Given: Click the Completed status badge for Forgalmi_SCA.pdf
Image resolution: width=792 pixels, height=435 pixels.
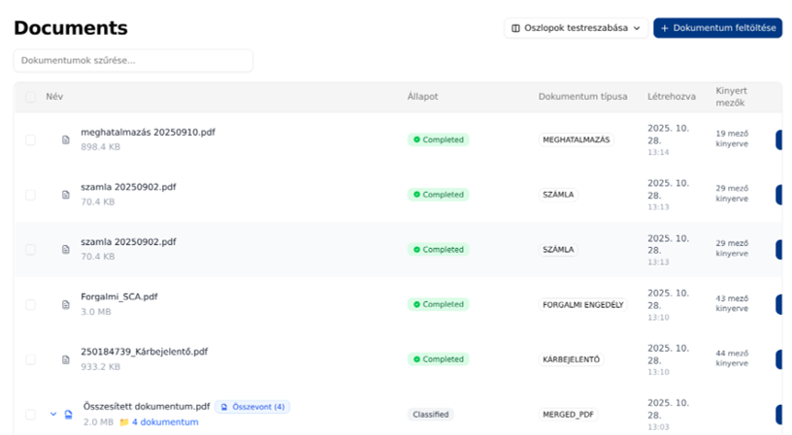Looking at the screenshot, I should tap(438, 304).
